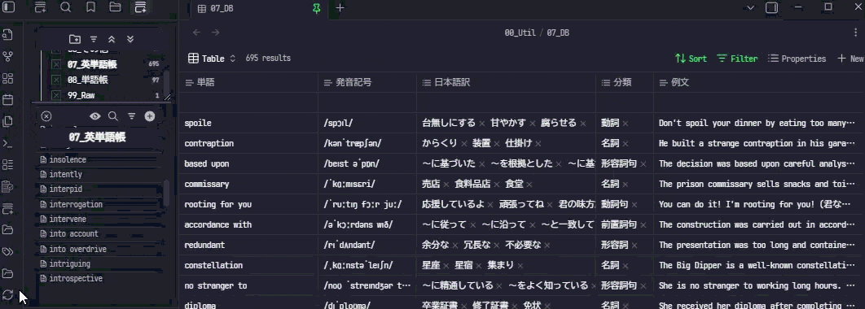Screen dimensions: 865x309
Task: Navigate back with the left arrow
Action: click(197, 33)
